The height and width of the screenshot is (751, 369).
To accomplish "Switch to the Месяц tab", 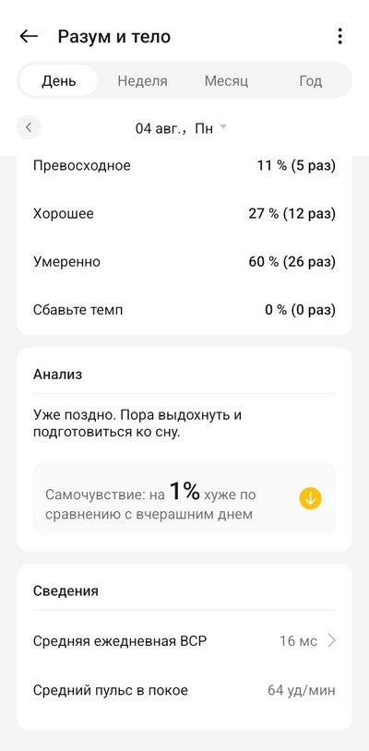I will [226, 80].
